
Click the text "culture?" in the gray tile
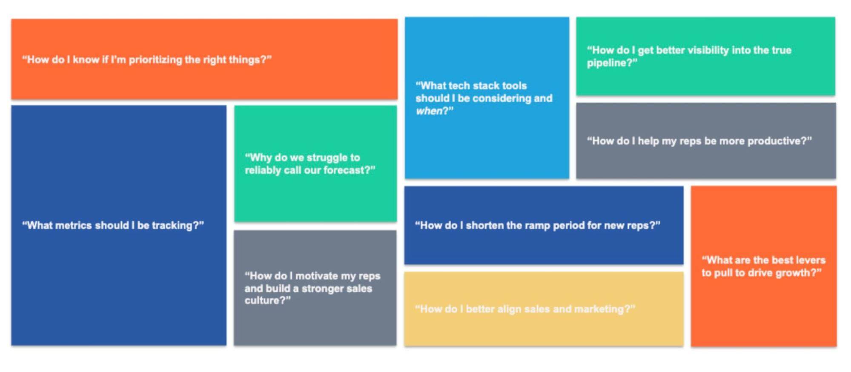[x=267, y=300]
